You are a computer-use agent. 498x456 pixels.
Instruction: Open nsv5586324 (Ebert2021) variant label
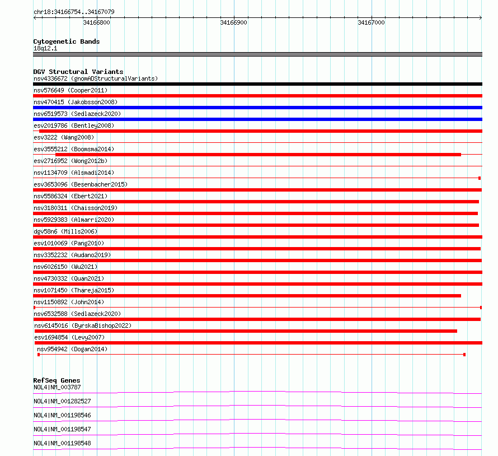click(x=71, y=196)
